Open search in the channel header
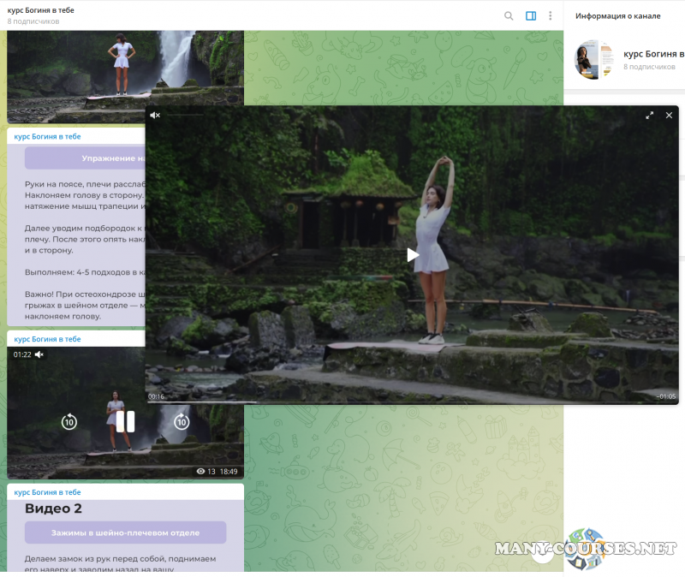 (x=509, y=15)
